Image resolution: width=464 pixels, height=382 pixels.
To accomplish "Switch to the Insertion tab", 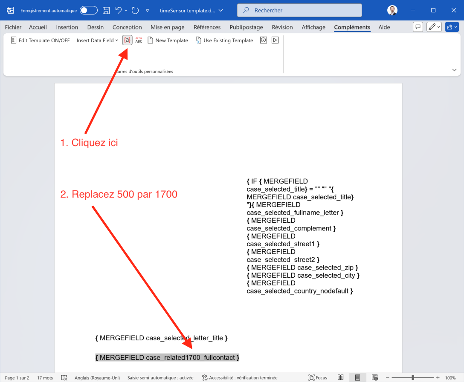I will (67, 27).
